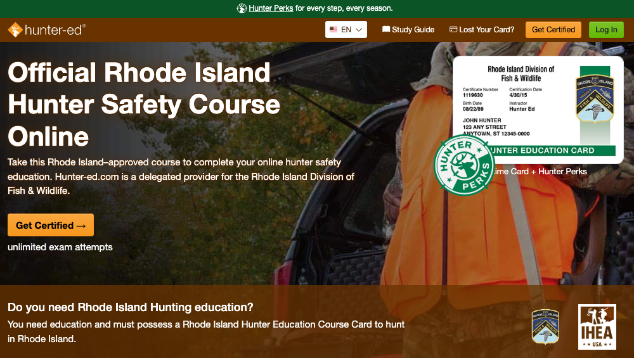Screen dimensions: 634x358
Task: Click the IHEA USA logo
Action: (597, 327)
